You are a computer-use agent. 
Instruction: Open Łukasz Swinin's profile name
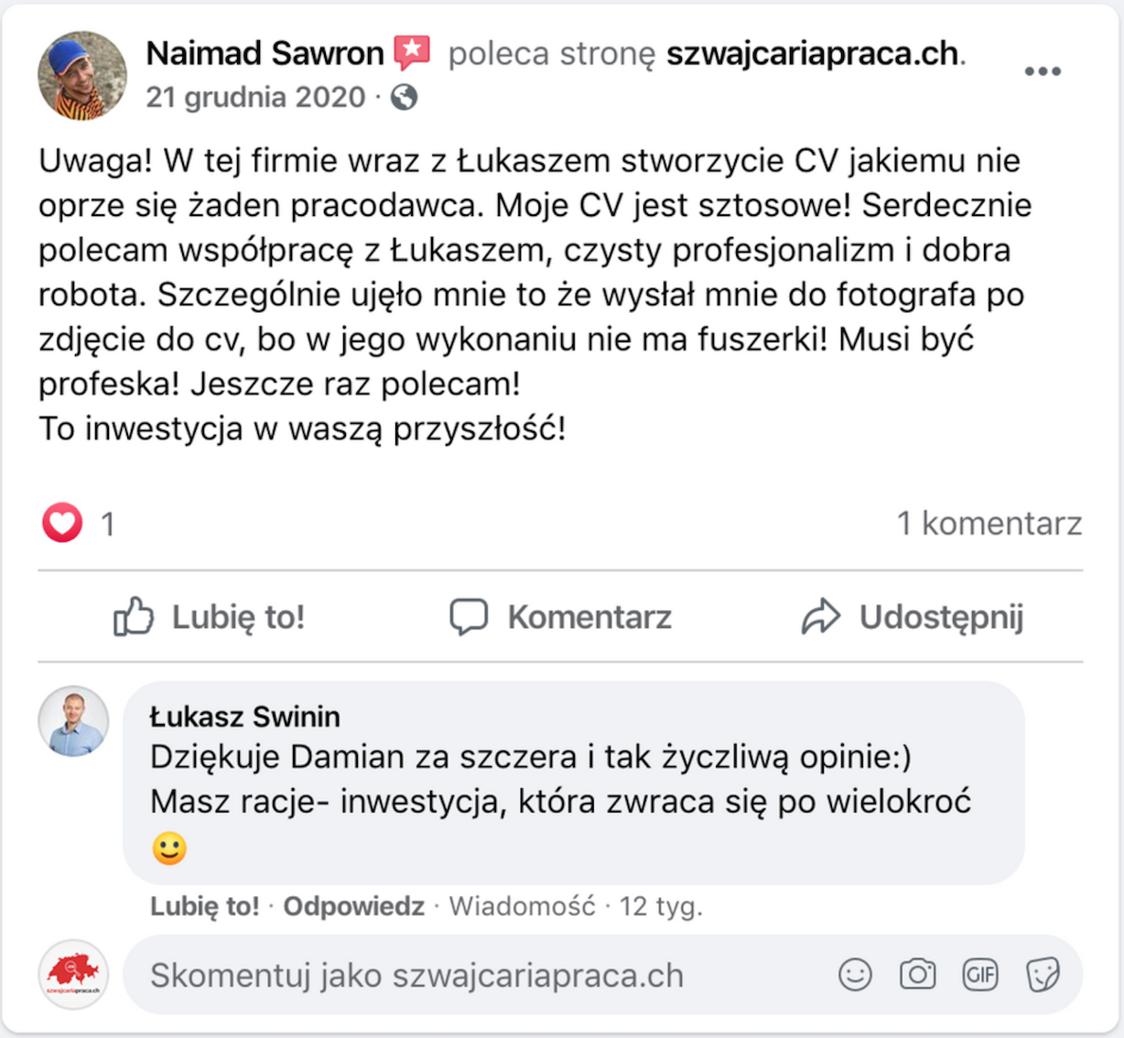244,717
